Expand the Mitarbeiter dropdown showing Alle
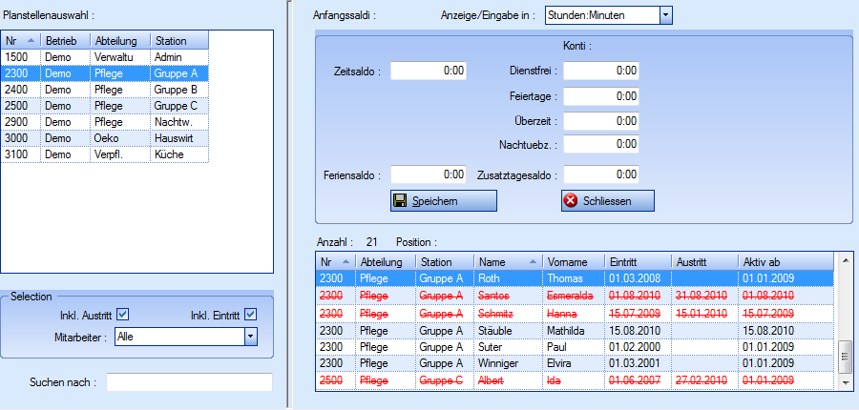The width and height of the screenshot is (859, 410). [250, 336]
